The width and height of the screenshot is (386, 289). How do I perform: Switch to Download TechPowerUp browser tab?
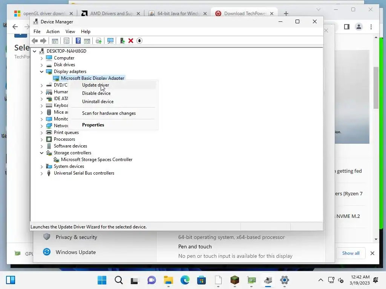(244, 13)
